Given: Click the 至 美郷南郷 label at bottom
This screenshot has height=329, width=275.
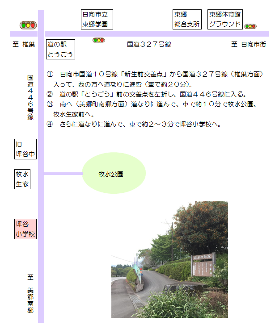Looking at the screenshot, I should click(30, 294).
